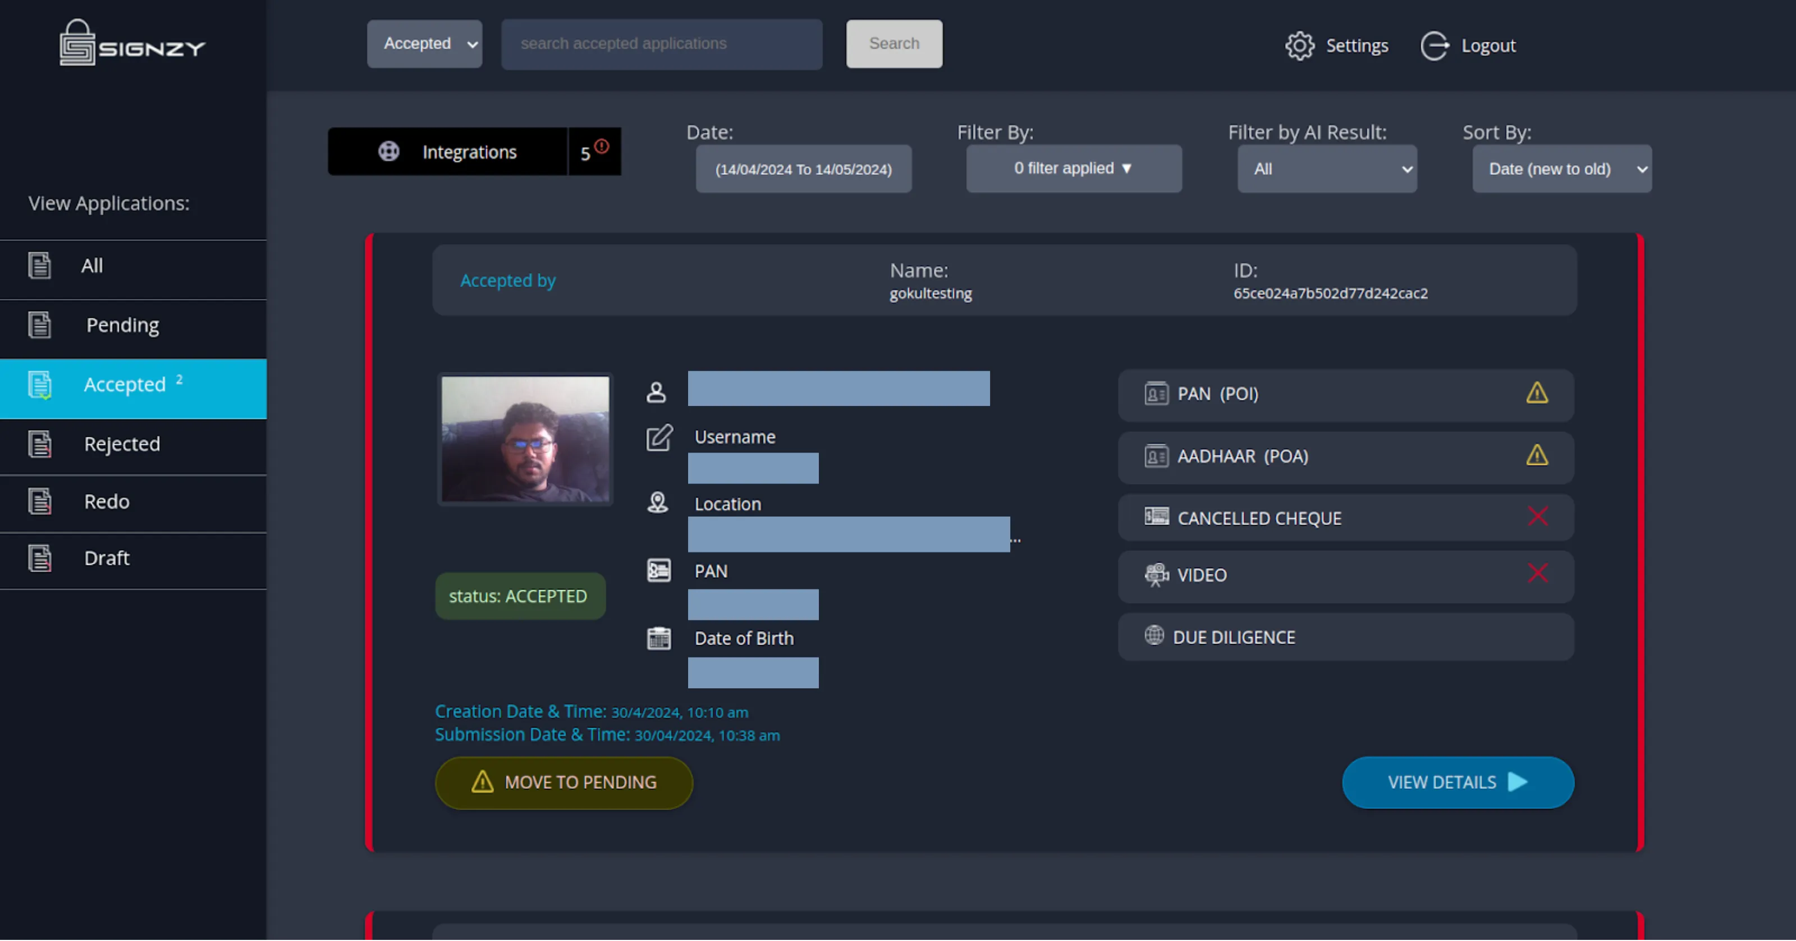Click the calendar icon beside Date of Birth
The width and height of the screenshot is (1796, 941).
tap(659, 638)
